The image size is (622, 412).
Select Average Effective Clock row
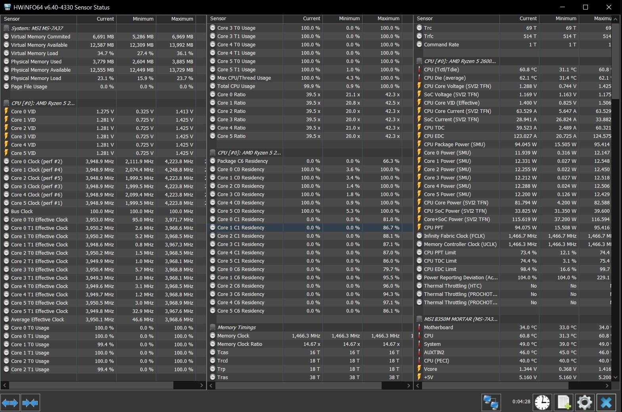tap(103, 319)
